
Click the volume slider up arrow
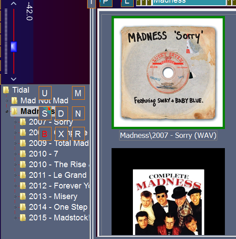click(x=14, y=4)
